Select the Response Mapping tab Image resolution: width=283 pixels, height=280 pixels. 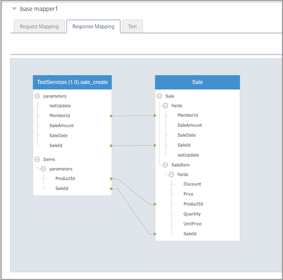point(93,26)
